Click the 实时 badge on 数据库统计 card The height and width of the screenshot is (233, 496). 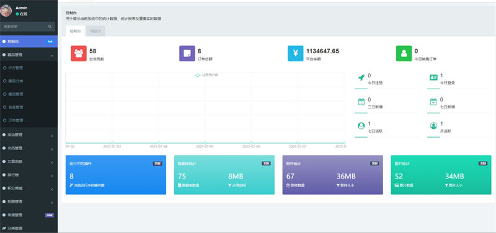tap(266, 164)
